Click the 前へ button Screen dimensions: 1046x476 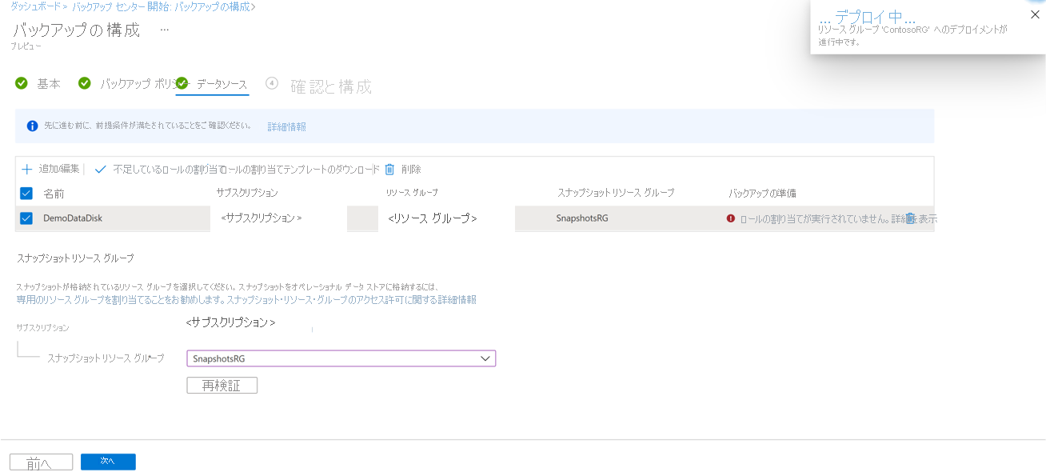pos(41,462)
